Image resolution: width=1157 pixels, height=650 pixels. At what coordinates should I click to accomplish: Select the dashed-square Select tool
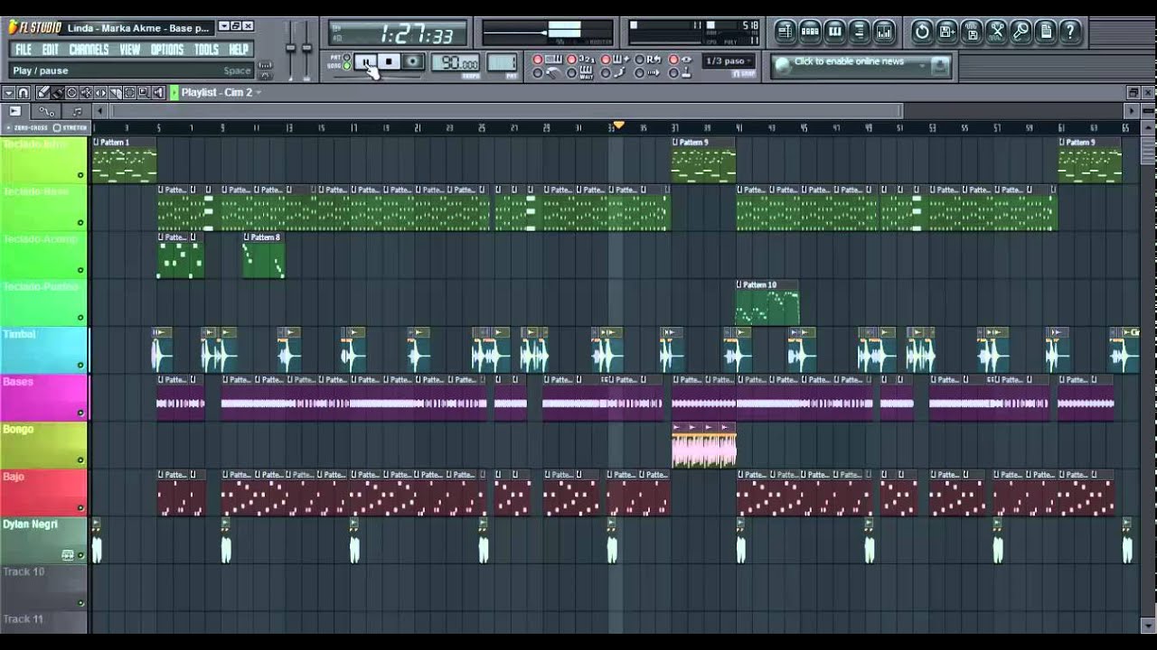(129, 92)
